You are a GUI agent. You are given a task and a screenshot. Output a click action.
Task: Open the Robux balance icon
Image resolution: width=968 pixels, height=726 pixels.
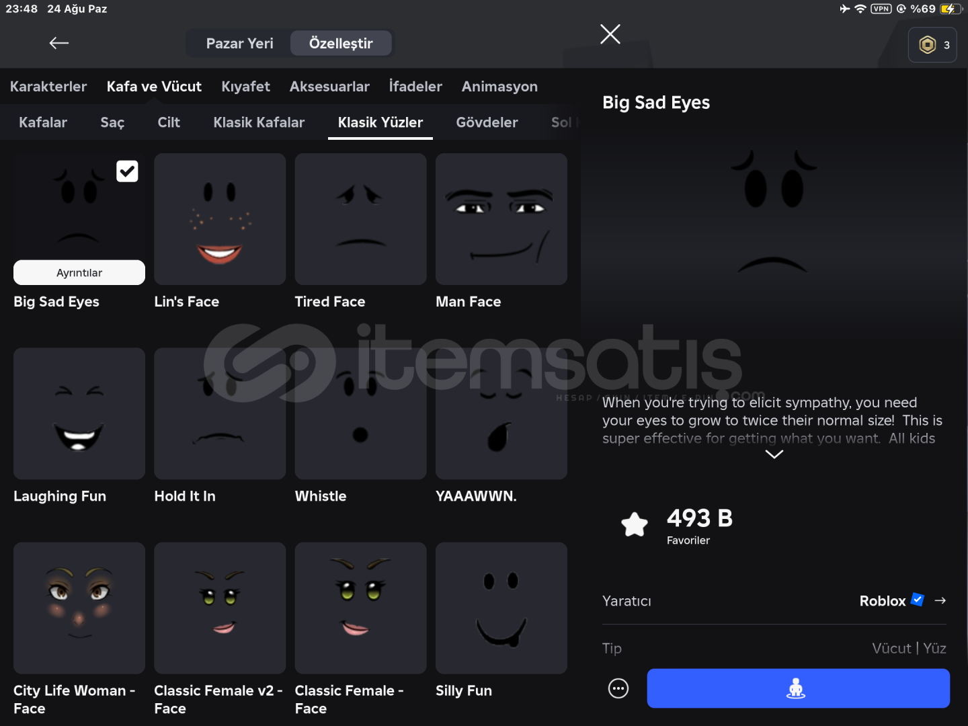(932, 45)
